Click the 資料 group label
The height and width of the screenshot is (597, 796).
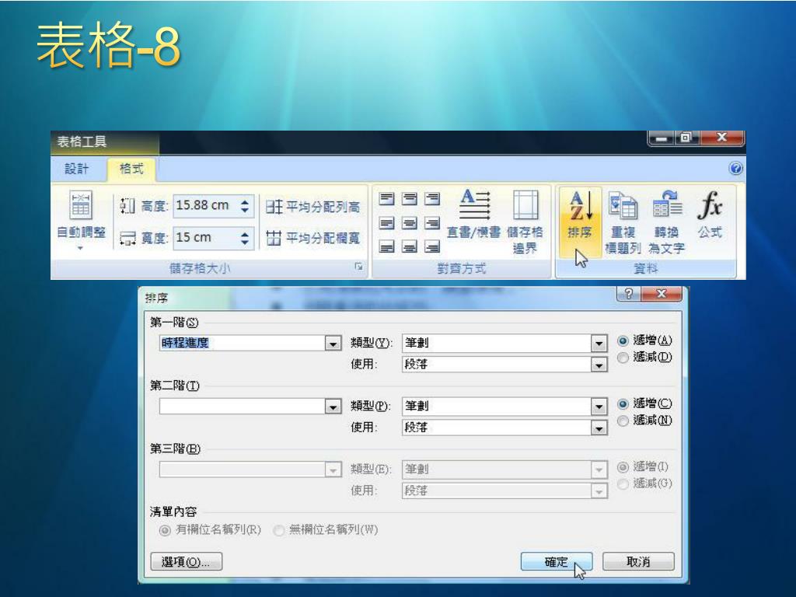(x=645, y=268)
